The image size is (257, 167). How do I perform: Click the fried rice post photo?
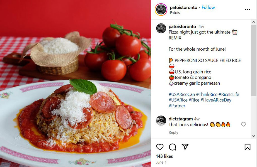point(75,83)
